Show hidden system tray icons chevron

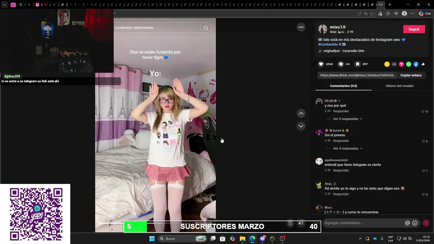coord(360,239)
